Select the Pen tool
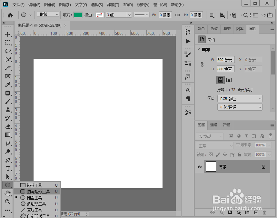277x218 pixels. pyautogui.click(x=8, y=160)
